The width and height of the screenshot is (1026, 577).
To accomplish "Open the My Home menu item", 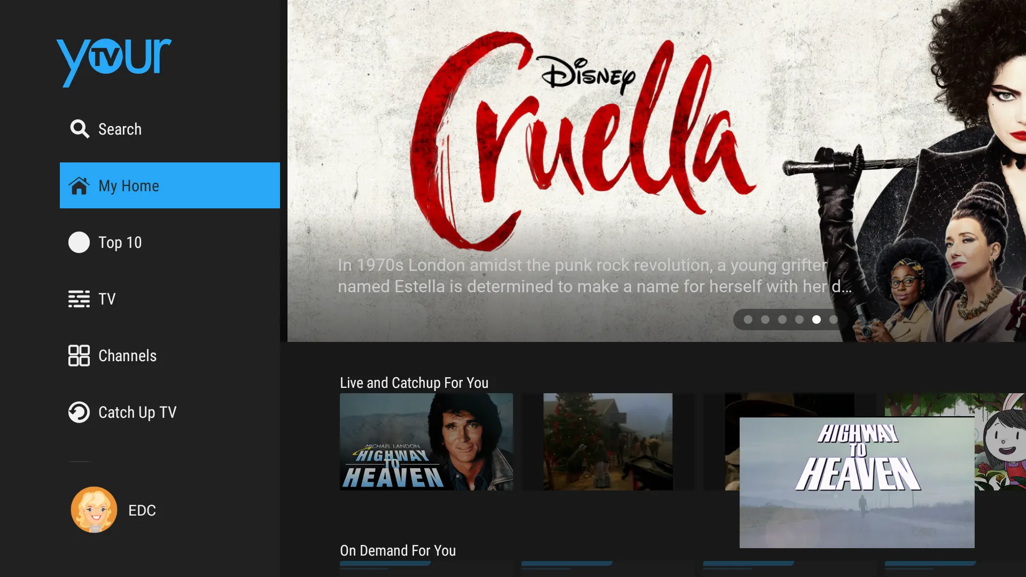I will coord(170,185).
